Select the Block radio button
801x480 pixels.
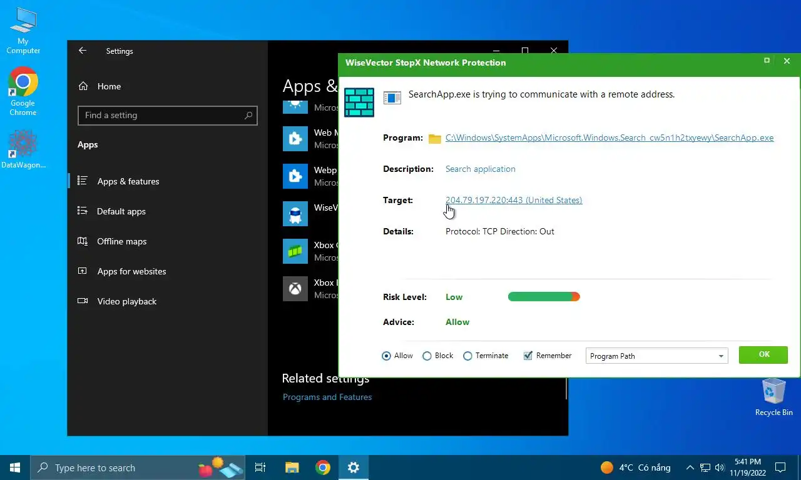[427, 356]
